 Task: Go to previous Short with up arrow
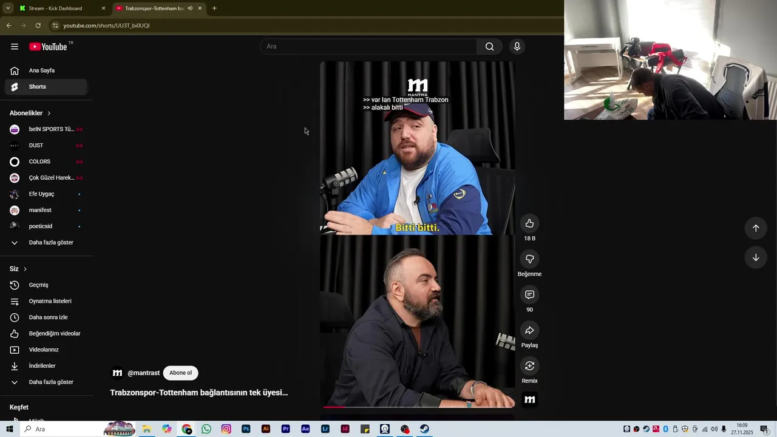click(x=756, y=228)
